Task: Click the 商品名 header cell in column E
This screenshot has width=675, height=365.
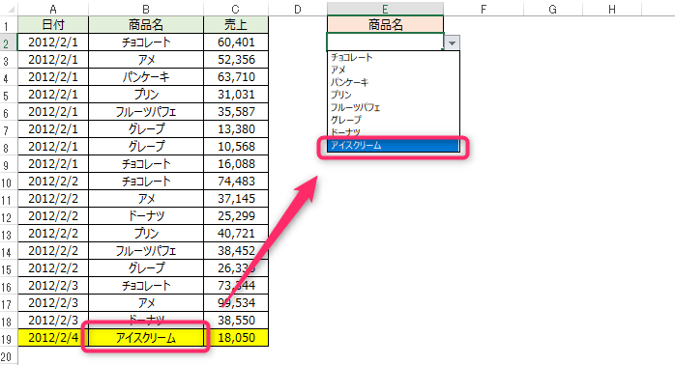Action: click(385, 25)
